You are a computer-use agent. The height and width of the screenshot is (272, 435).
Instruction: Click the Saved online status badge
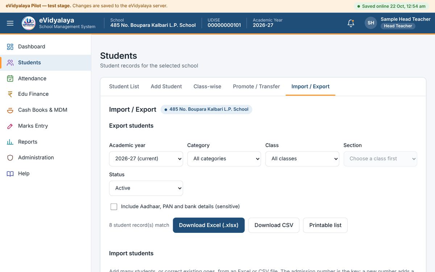pyautogui.click(x=391, y=6)
